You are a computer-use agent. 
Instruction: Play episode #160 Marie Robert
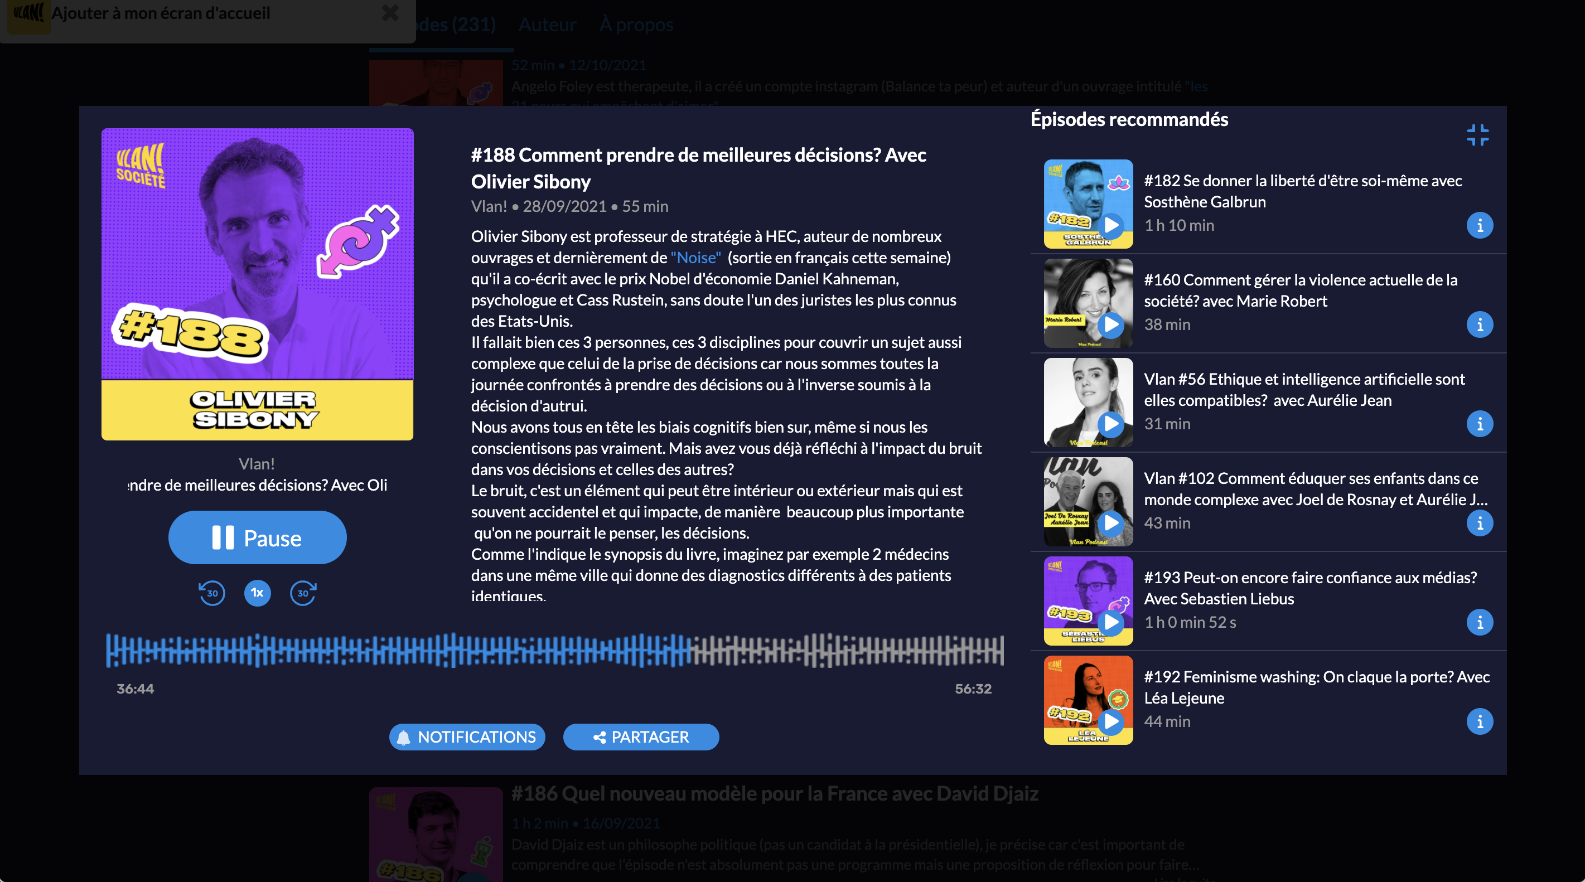pyautogui.click(x=1110, y=324)
